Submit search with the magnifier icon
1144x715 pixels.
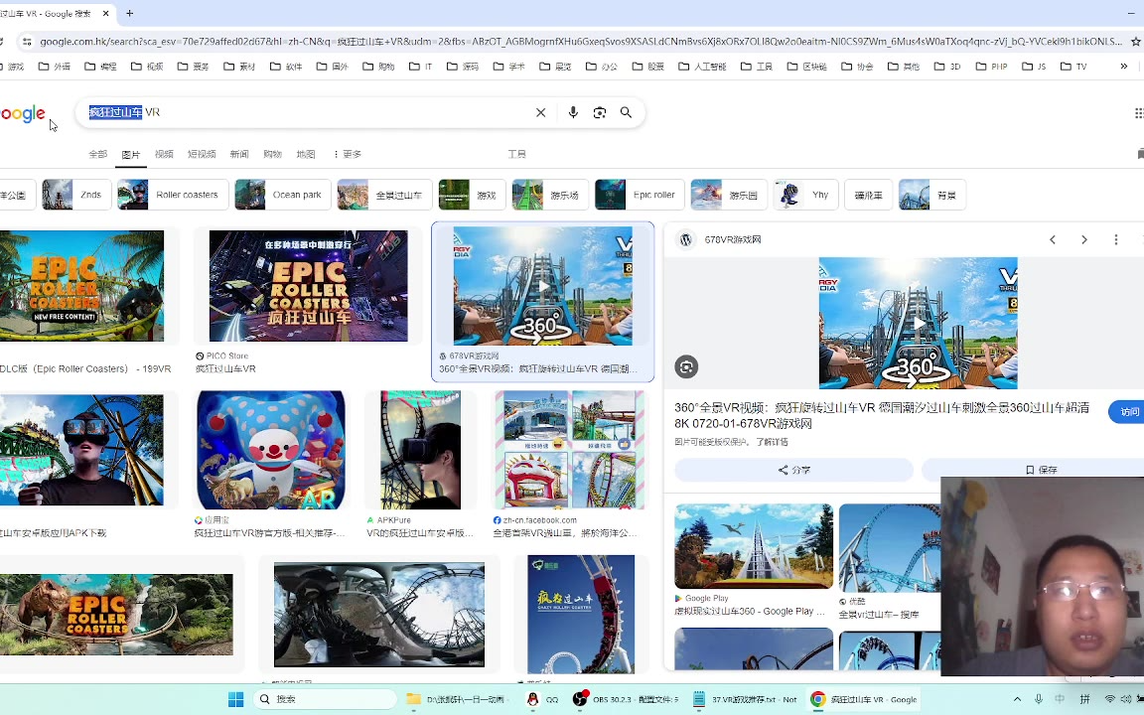pyautogui.click(x=626, y=112)
